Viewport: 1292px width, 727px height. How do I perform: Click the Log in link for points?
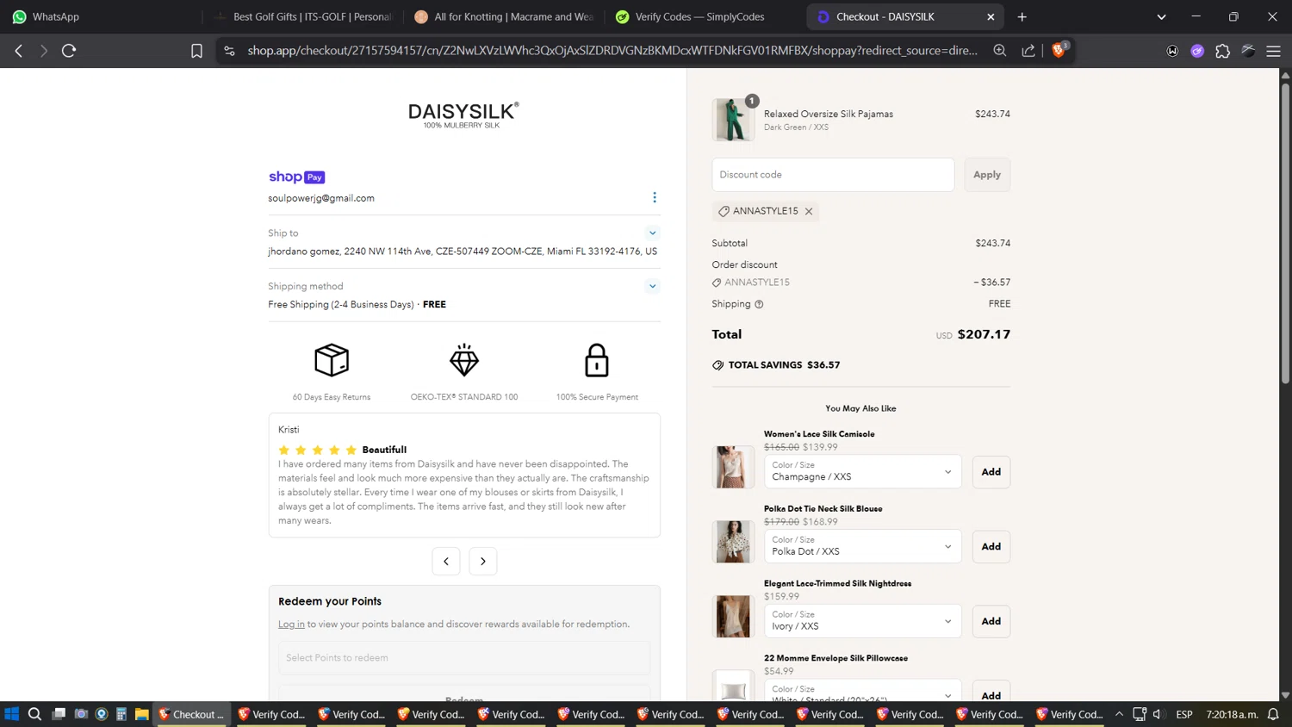point(291,624)
